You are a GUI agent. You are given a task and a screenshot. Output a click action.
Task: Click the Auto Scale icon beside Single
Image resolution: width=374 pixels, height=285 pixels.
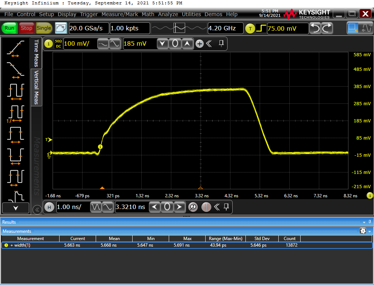pos(61,28)
